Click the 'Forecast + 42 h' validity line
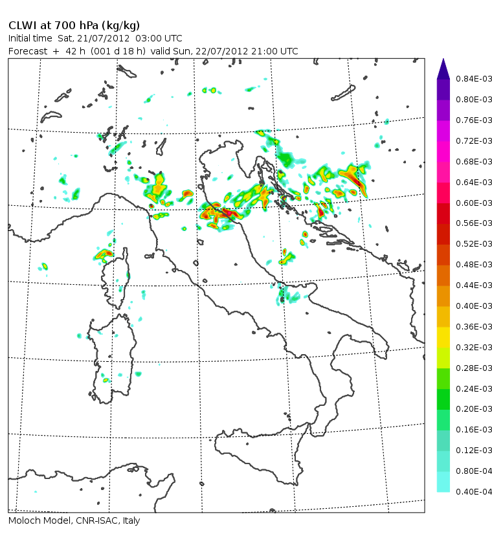This screenshot has width=492, height=536. pyautogui.click(x=153, y=51)
